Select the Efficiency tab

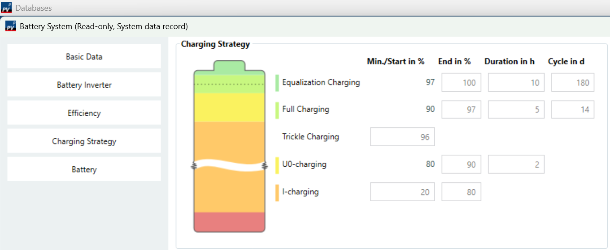click(x=84, y=113)
